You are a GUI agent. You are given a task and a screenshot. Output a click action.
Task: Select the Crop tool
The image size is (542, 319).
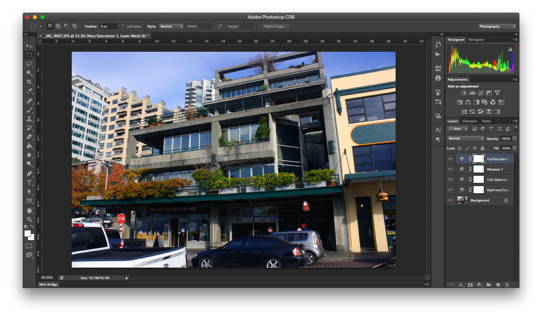[x=29, y=82]
